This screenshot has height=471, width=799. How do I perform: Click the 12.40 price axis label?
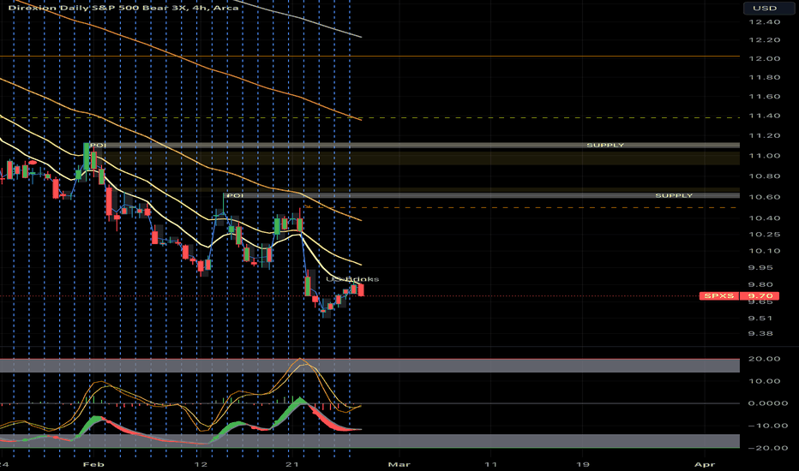(765, 22)
